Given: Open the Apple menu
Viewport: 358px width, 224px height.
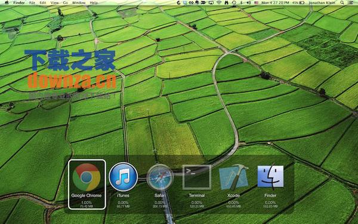Looking at the screenshot, I should 7,3.
